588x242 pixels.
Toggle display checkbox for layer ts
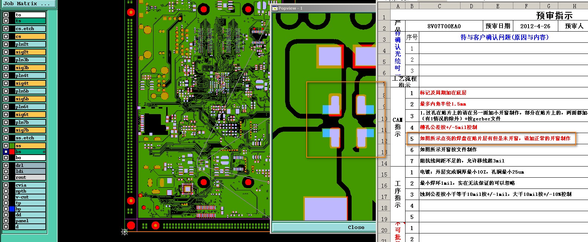pyautogui.click(x=6, y=21)
